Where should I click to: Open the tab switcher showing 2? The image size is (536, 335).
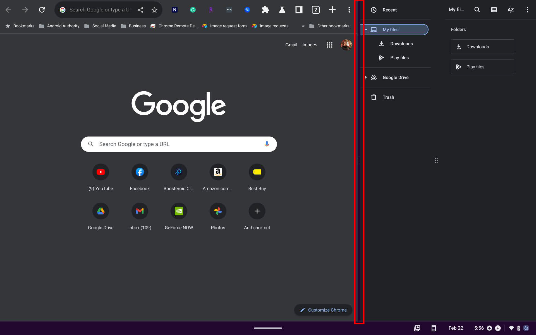[315, 10]
